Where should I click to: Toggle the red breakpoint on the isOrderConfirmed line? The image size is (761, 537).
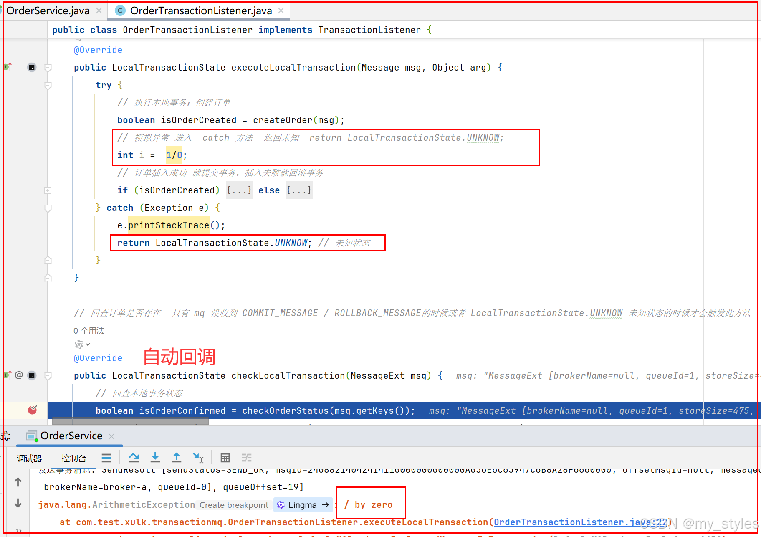tap(32, 410)
